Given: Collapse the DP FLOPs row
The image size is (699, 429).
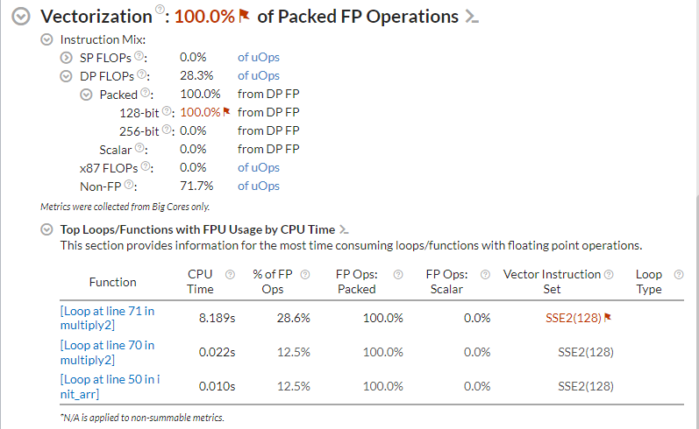Looking at the screenshot, I should click(x=65, y=76).
